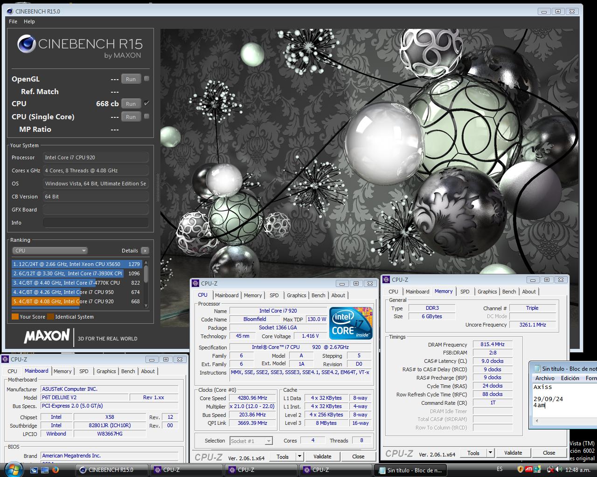
Task: Click Validate in the Memory CPU-Z window
Action: (x=513, y=453)
